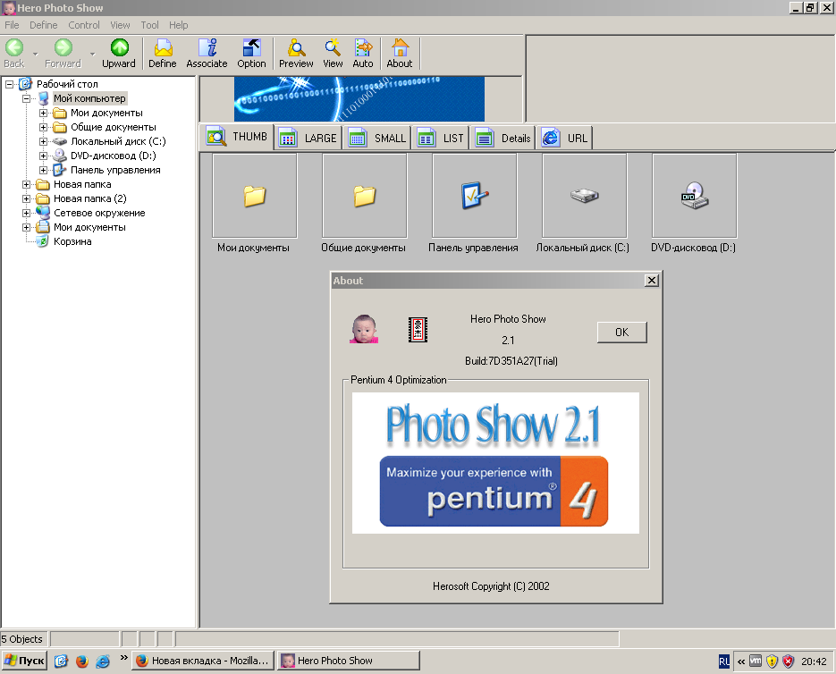Open the Option settings icon
836x674 pixels.
(251, 53)
